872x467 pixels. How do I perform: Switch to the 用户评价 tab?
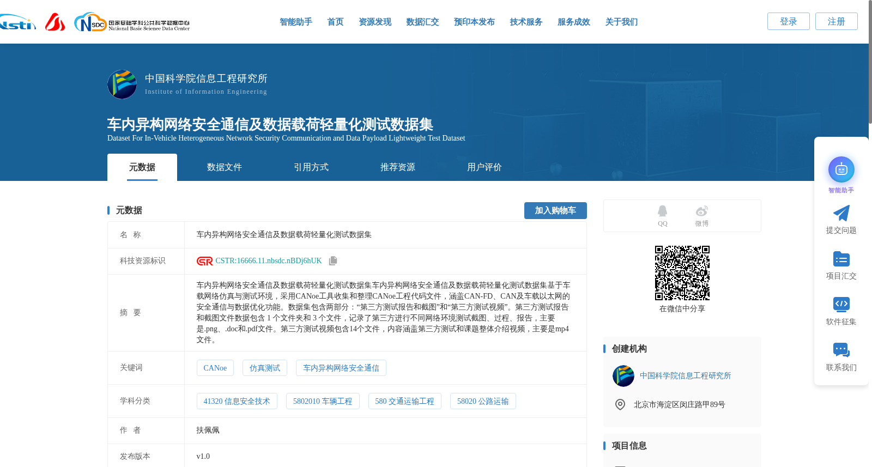485,167
